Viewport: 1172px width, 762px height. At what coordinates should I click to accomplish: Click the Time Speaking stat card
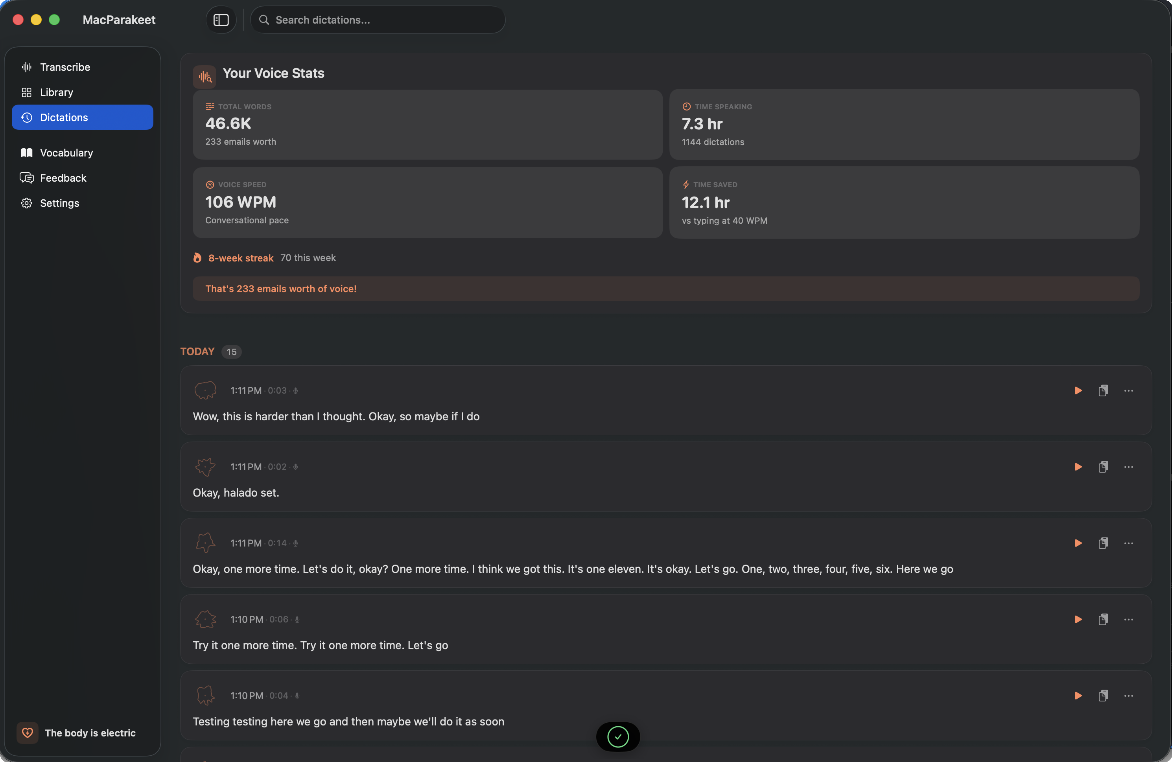[x=904, y=124]
